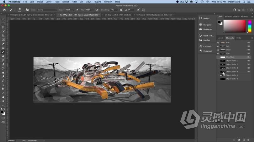
Task: Select the Clone Stamp tool
Action: click(x=3, y=56)
